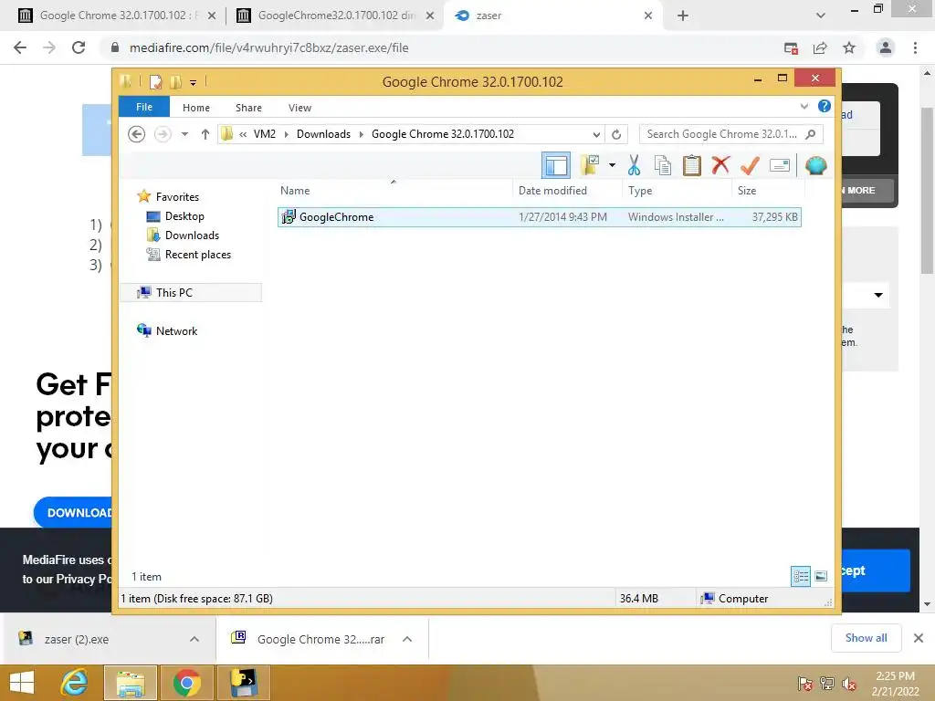
Task: Sort by Date modified column header
Action: [567, 190]
